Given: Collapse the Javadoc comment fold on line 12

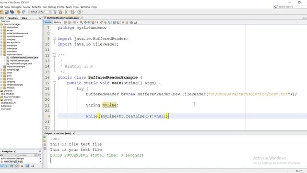Looking at the screenshot, I should [54, 55].
